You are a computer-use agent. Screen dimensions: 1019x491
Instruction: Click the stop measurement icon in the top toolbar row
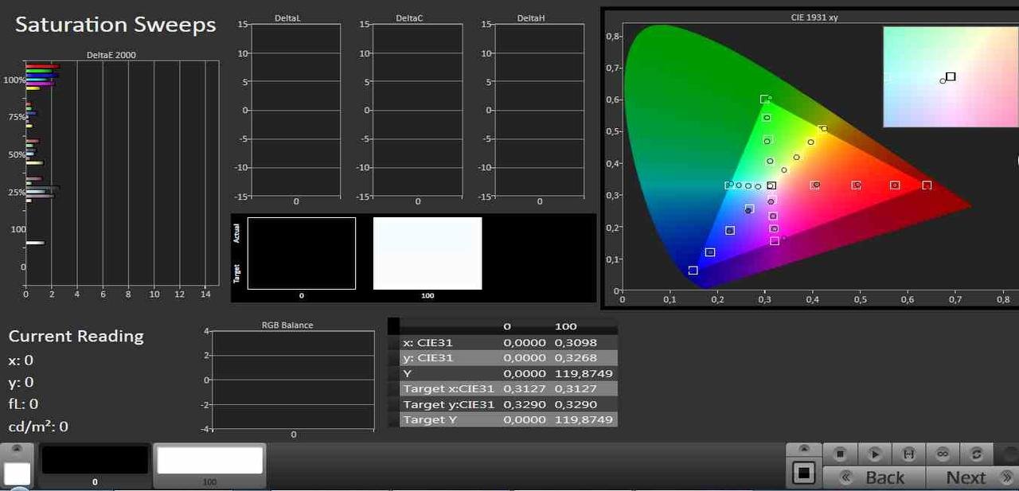point(840,454)
